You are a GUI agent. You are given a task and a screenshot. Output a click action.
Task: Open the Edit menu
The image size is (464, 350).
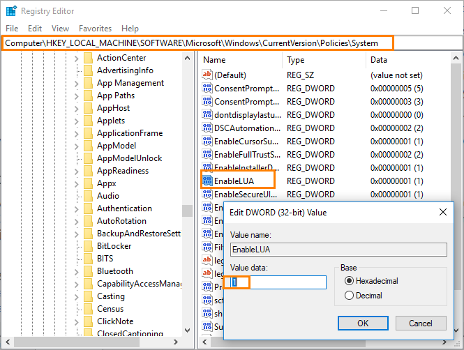pos(35,29)
